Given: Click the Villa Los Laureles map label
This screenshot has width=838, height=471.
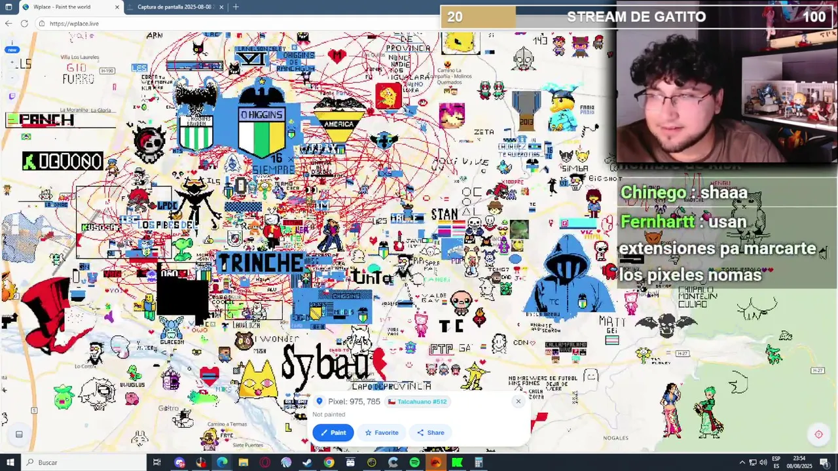Looking at the screenshot, I should pyautogui.click(x=80, y=58).
